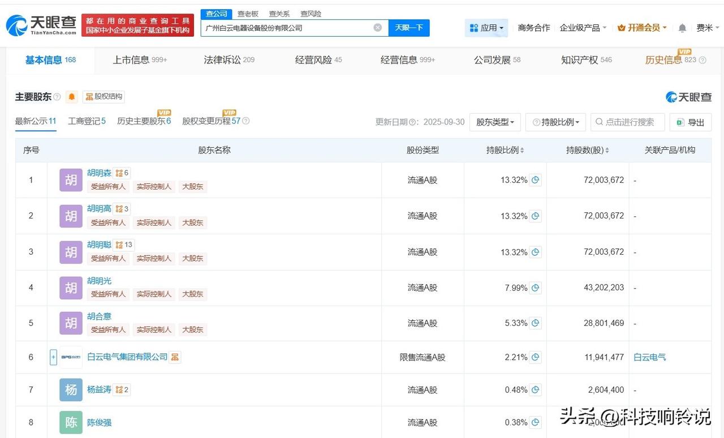Open the 公司发展 tab
The width and height of the screenshot is (724, 438).
click(497, 60)
